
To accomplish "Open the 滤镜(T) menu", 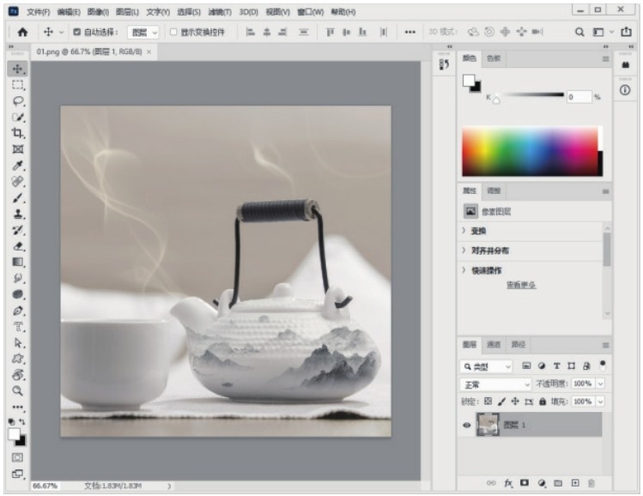I will point(221,12).
